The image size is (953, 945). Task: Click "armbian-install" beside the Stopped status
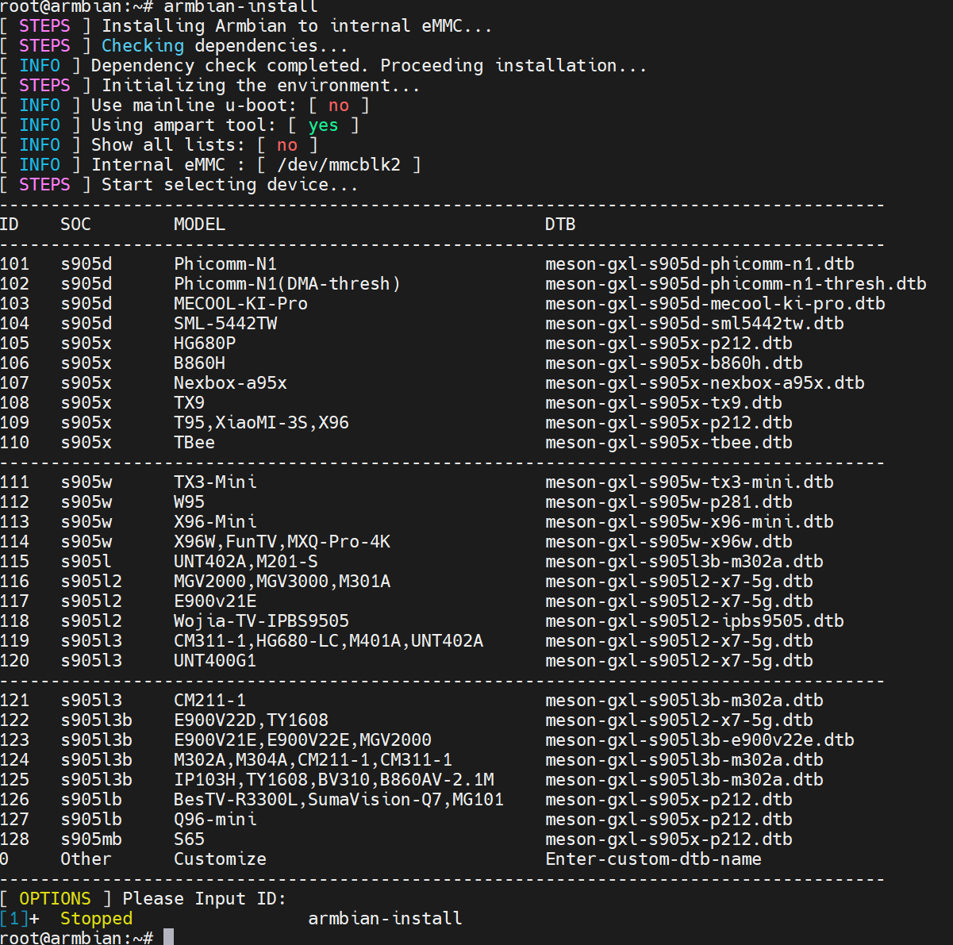point(385,919)
